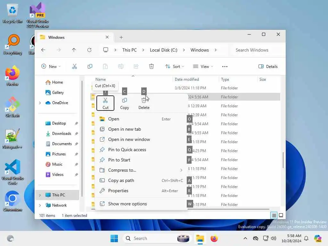Click the taskbar Search box
Image resolution: width=328 pixels, height=246 pixels.
pyautogui.click(x=157, y=238)
